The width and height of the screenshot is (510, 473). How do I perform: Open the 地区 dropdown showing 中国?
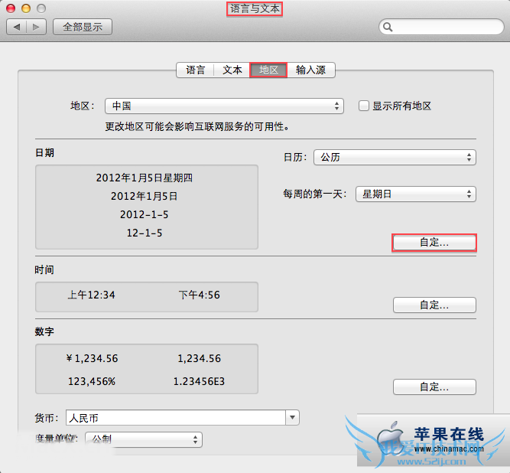click(x=224, y=106)
